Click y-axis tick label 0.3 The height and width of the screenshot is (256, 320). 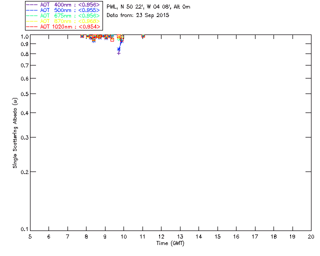tap(24, 137)
